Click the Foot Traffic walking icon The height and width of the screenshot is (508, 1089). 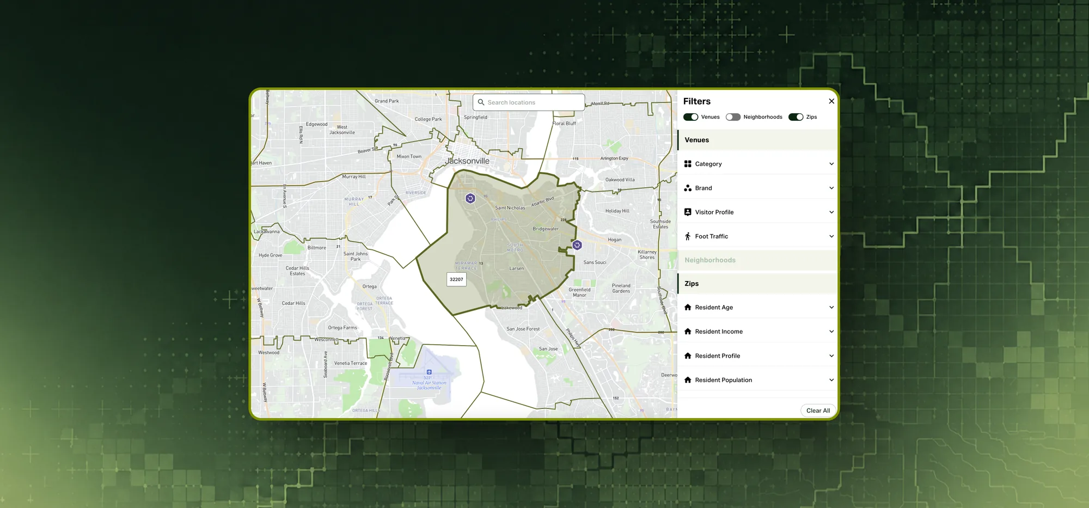tap(688, 236)
